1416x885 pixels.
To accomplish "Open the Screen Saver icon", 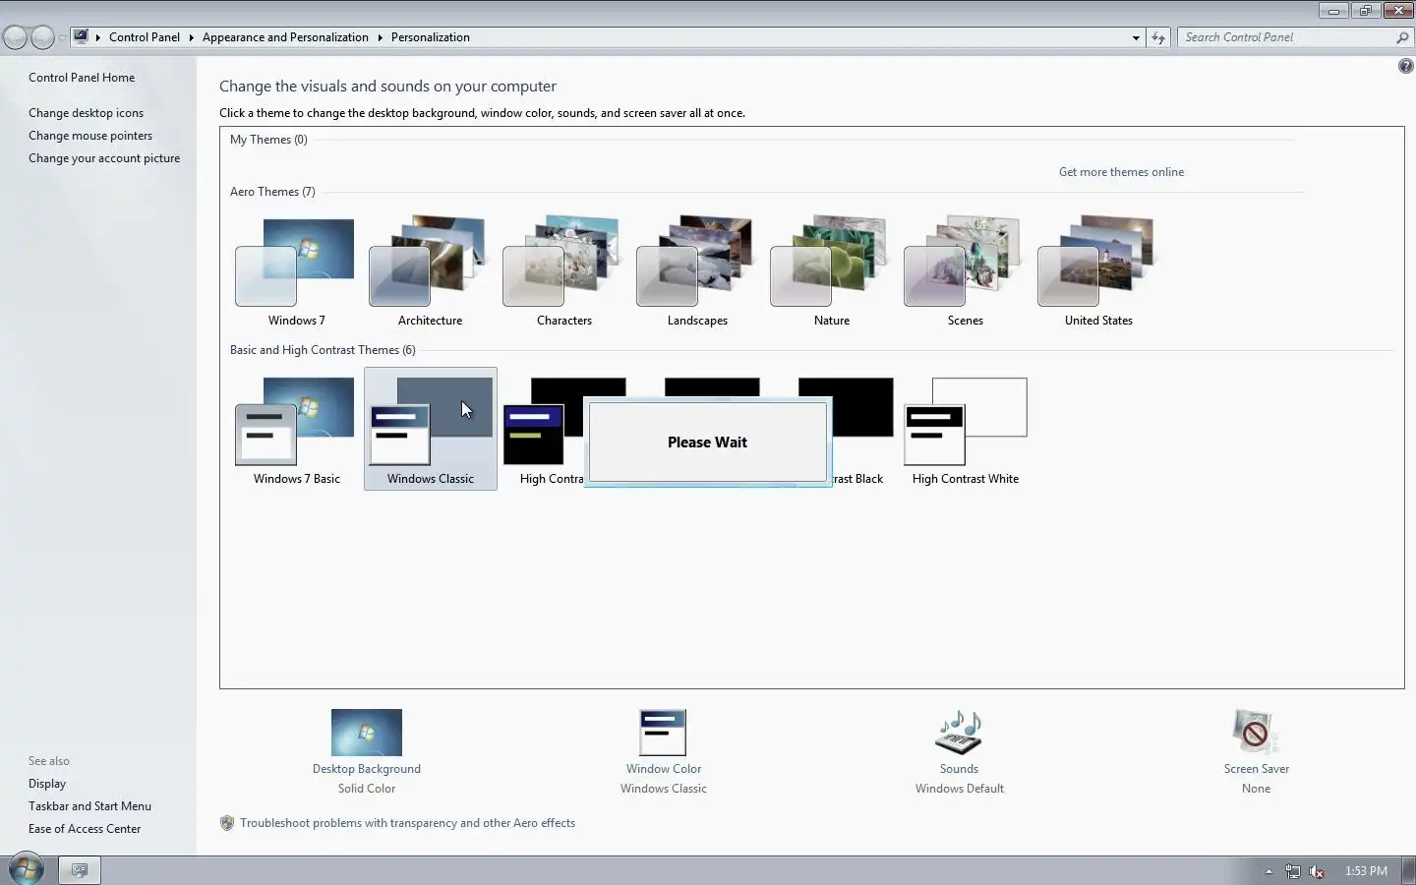I will pyautogui.click(x=1256, y=733).
